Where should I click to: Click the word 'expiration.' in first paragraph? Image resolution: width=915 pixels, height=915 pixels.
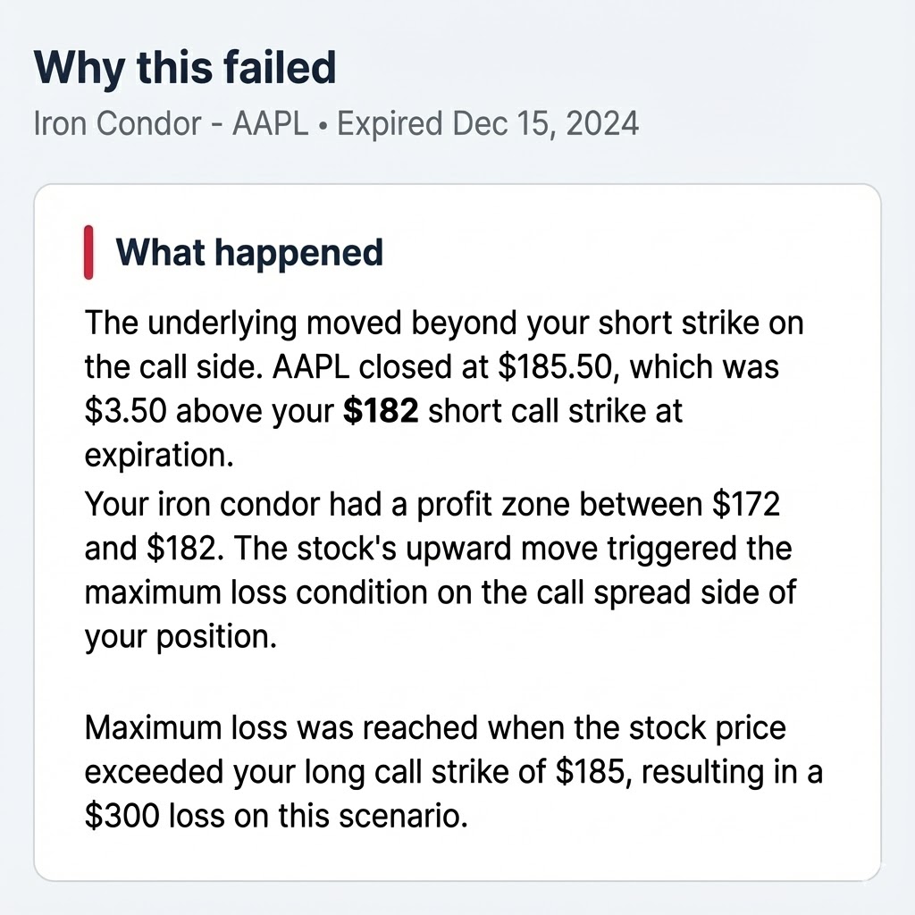pos(159,456)
